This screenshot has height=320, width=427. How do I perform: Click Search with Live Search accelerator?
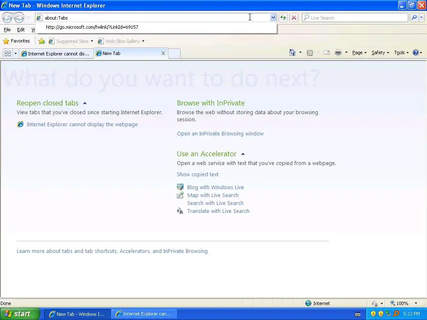(x=215, y=203)
